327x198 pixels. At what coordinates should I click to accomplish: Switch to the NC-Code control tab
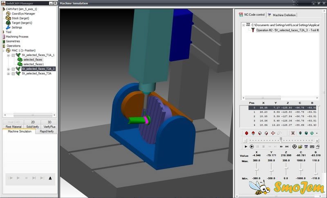click(x=252, y=15)
